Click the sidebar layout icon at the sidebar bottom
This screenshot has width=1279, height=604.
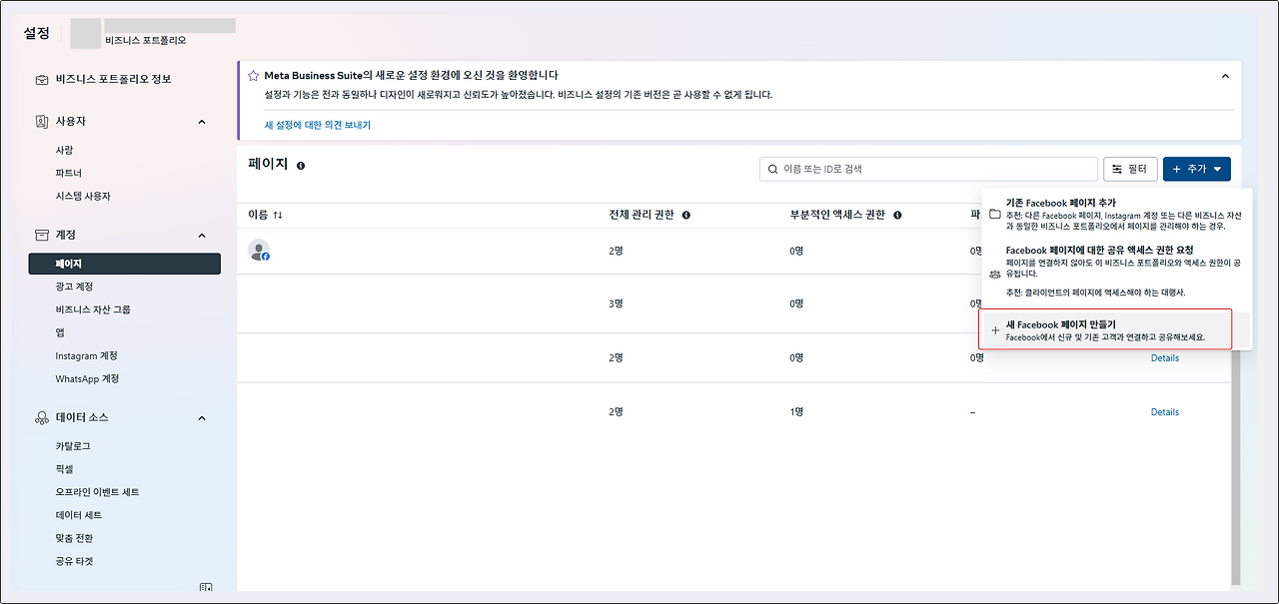(206, 589)
